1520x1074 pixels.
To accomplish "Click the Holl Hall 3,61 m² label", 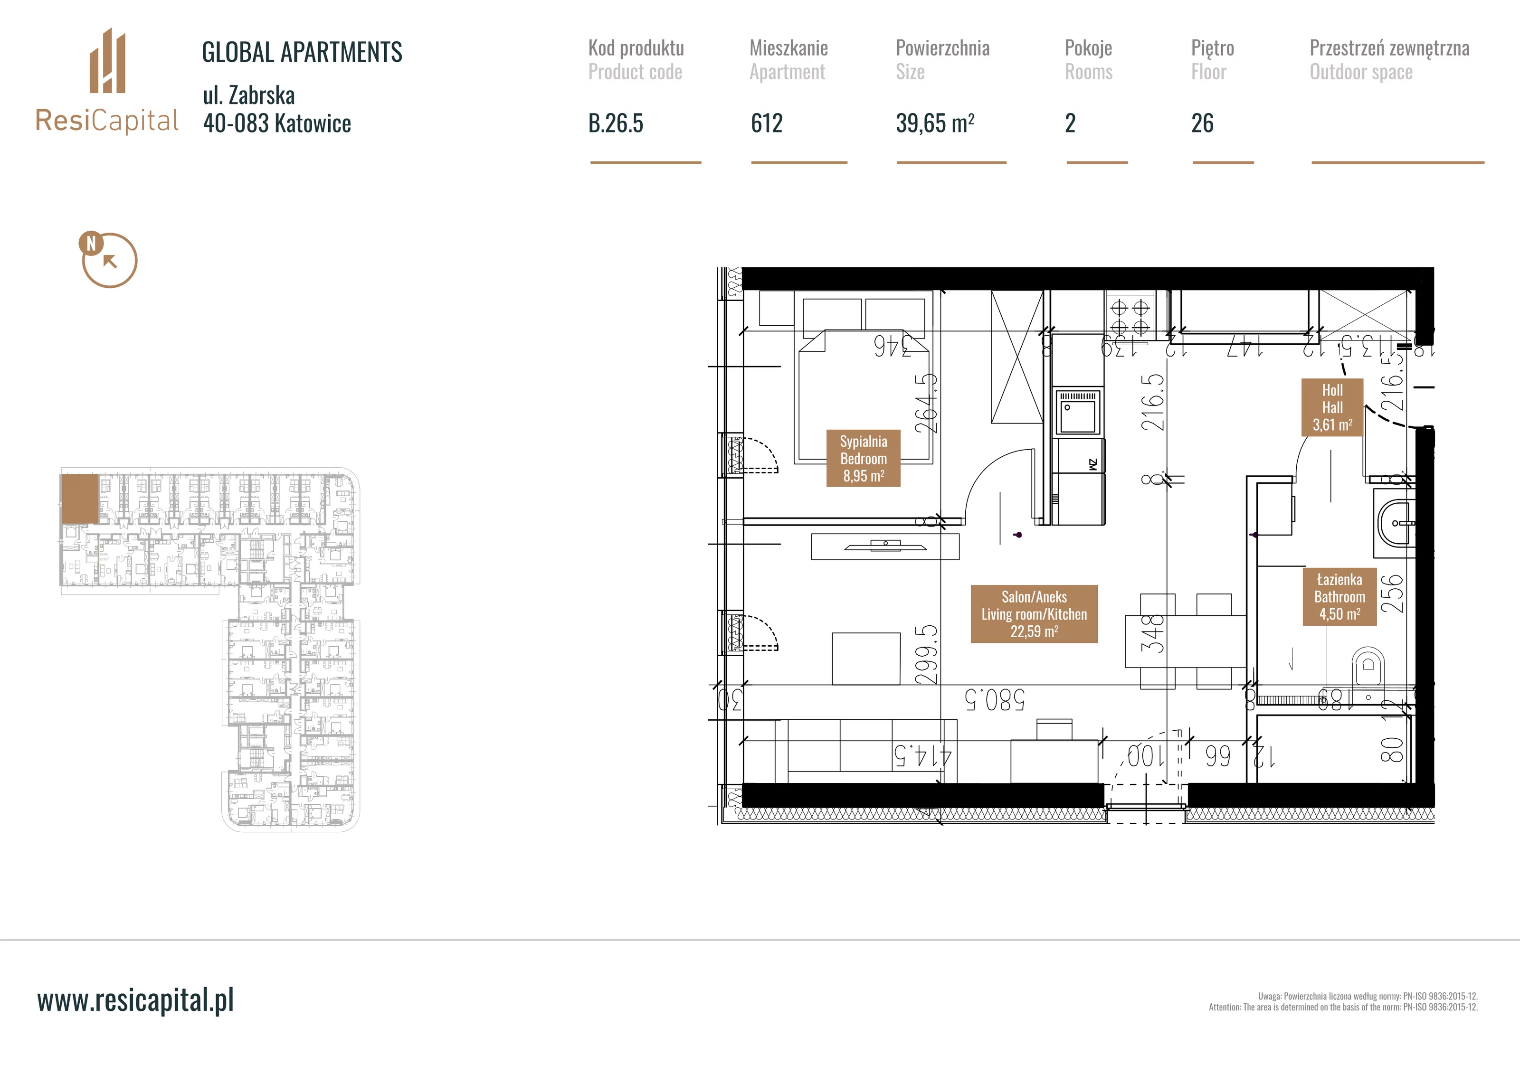I will pos(1332,408).
